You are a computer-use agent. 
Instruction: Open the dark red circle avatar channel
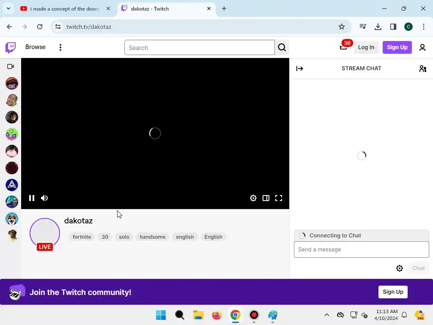pyautogui.click(x=11, y=168)
